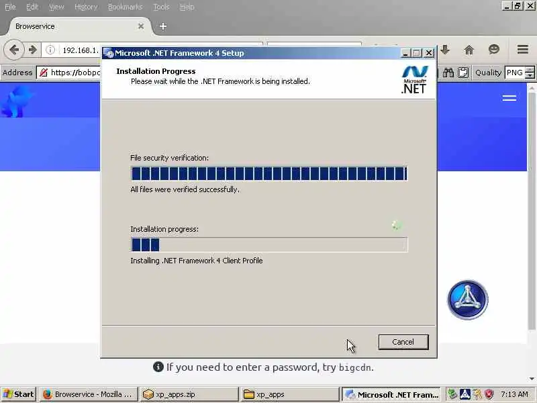Switch to xp_apps.zip taskbar button
This screenshot has height=403, width=537.
pyautogui.click(x=189, y=394)
